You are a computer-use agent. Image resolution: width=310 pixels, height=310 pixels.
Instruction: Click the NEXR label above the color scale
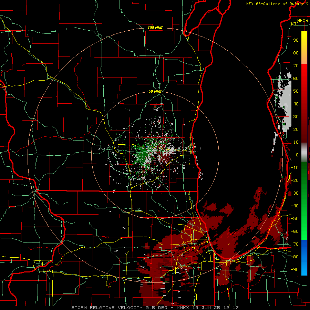click(x=302, y=21)
